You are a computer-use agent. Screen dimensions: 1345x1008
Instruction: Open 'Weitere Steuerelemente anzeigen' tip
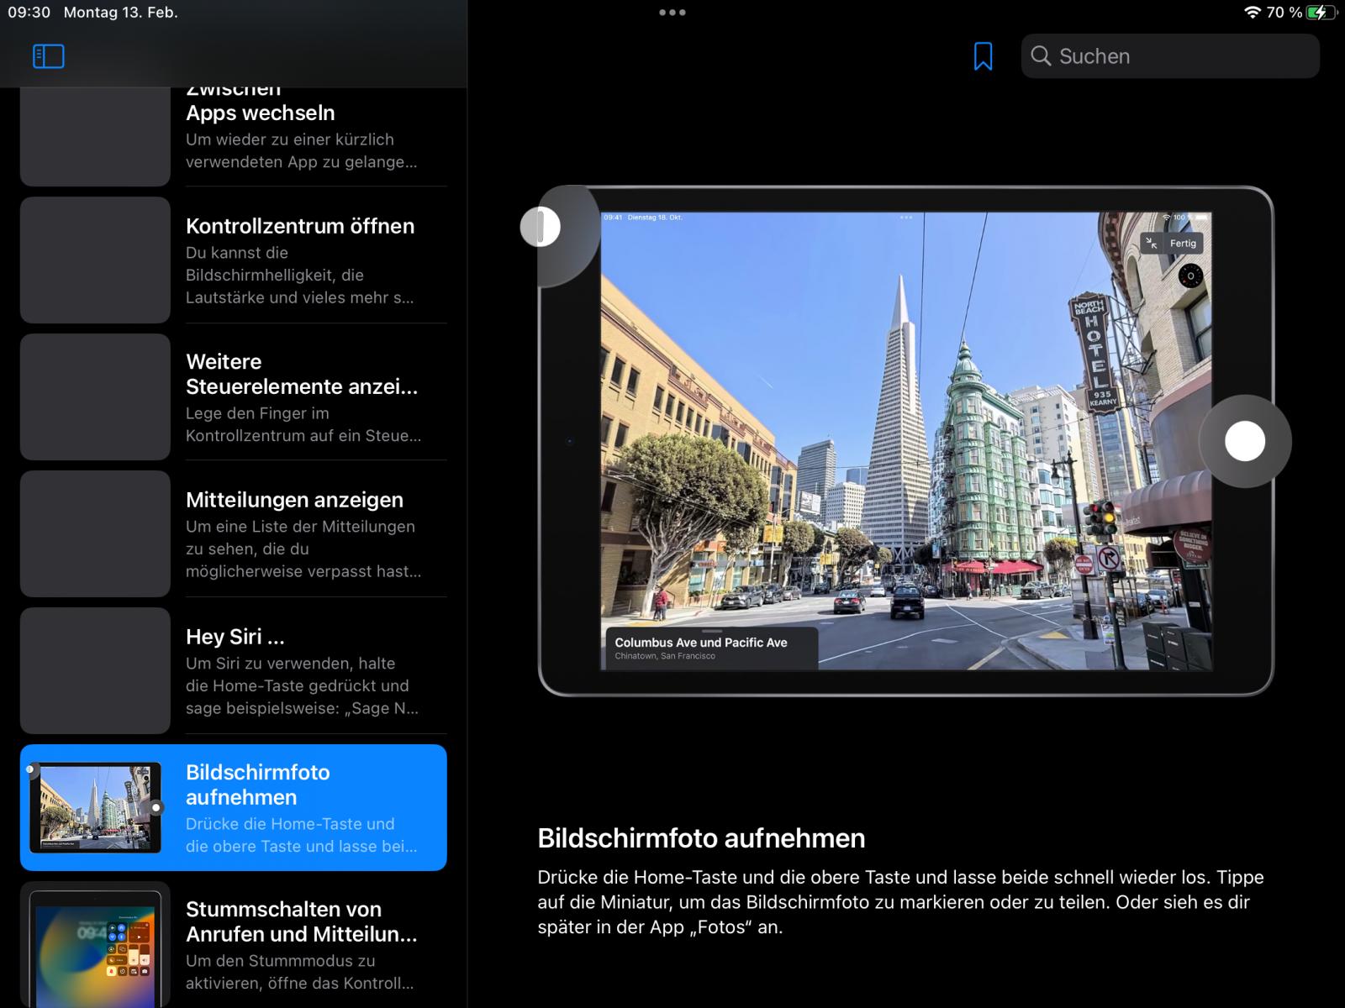[x=234, y=397]
